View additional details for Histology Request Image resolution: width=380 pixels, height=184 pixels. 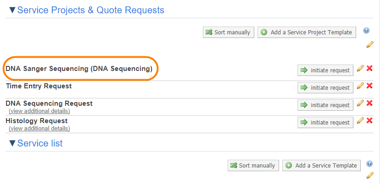[x=39, y=129]
